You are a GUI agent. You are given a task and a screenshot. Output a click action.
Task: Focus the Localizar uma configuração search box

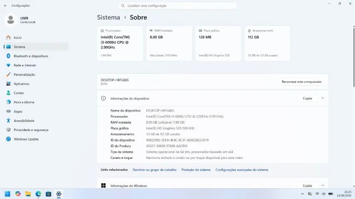pos(178,6)
